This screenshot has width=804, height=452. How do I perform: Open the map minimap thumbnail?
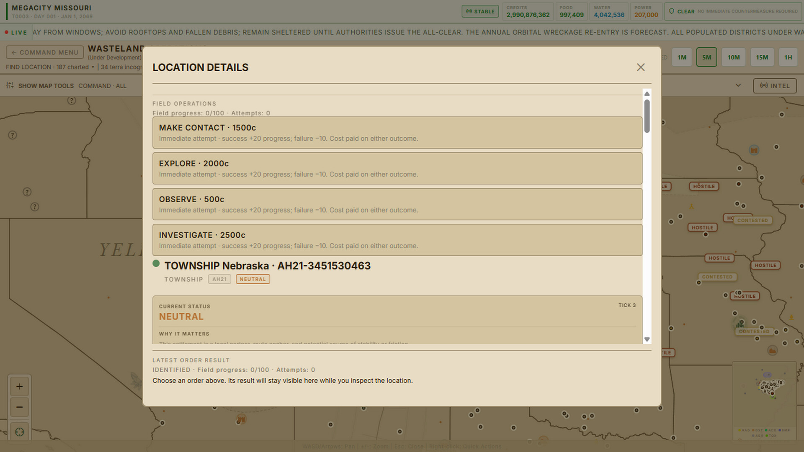(764, 400)
